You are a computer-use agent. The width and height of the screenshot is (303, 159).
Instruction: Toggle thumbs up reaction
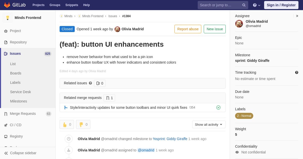[x=67, y=124]
